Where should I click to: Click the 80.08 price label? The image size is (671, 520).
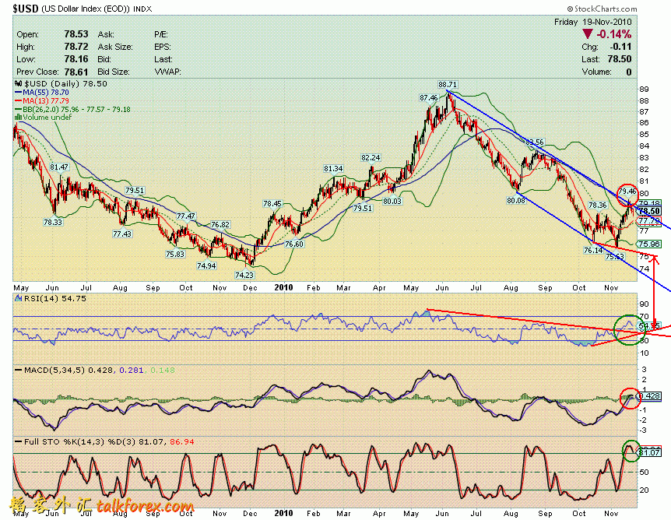pos(515,200)
